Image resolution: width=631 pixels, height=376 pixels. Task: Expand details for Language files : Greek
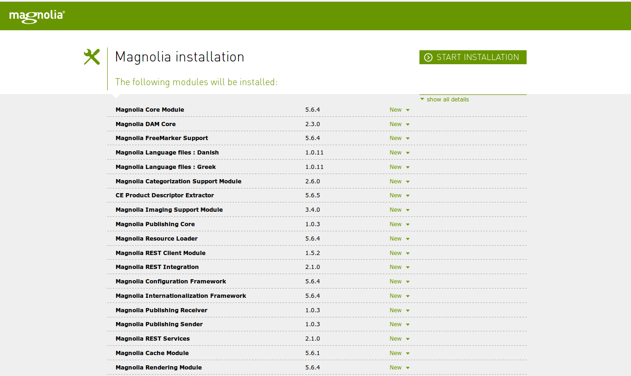(x=399, y=167)
